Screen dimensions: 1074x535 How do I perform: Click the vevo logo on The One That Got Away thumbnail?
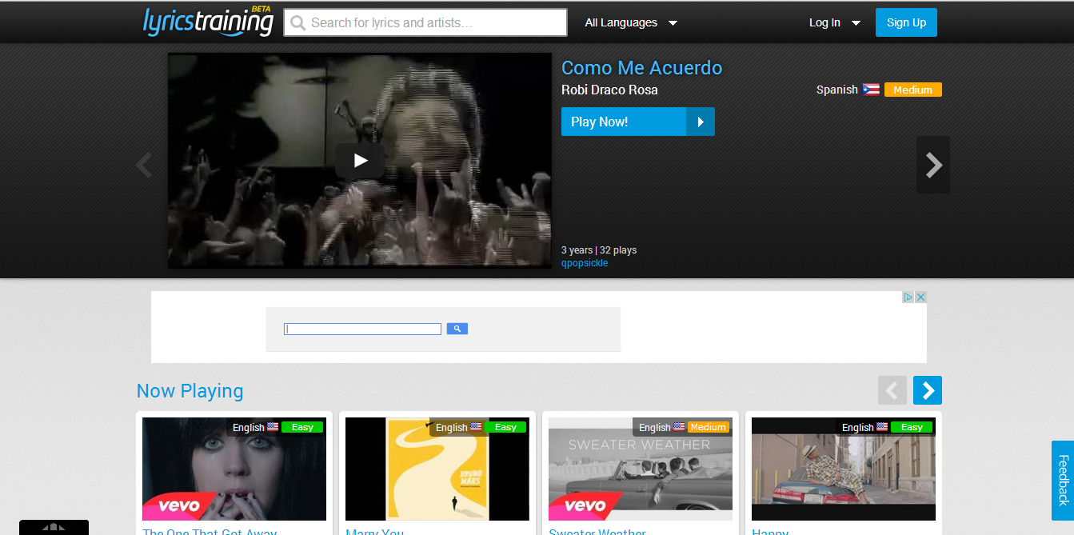coord(178,505)
